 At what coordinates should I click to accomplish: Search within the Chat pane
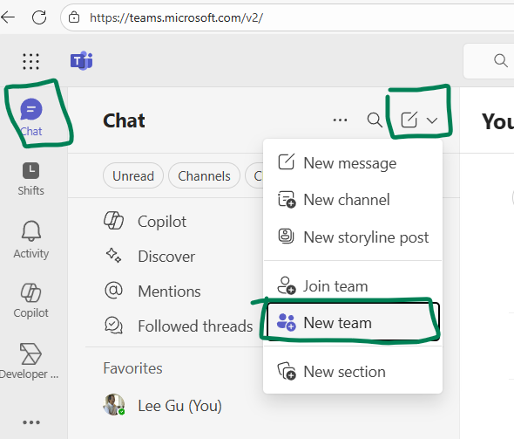tap(375, 120)
